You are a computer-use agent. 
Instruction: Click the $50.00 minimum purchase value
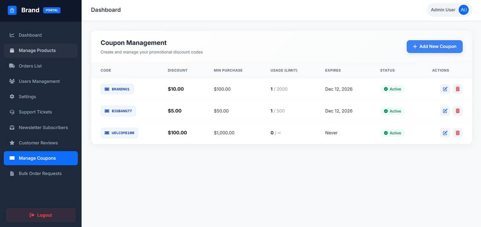pyautogui.click(x=221, y=111)
